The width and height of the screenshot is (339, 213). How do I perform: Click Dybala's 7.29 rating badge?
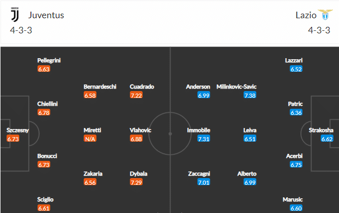point(136,182)
